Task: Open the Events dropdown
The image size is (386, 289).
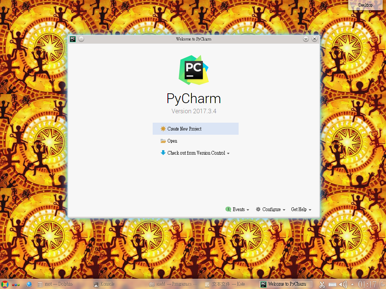Action: click(x=241, y=209)
